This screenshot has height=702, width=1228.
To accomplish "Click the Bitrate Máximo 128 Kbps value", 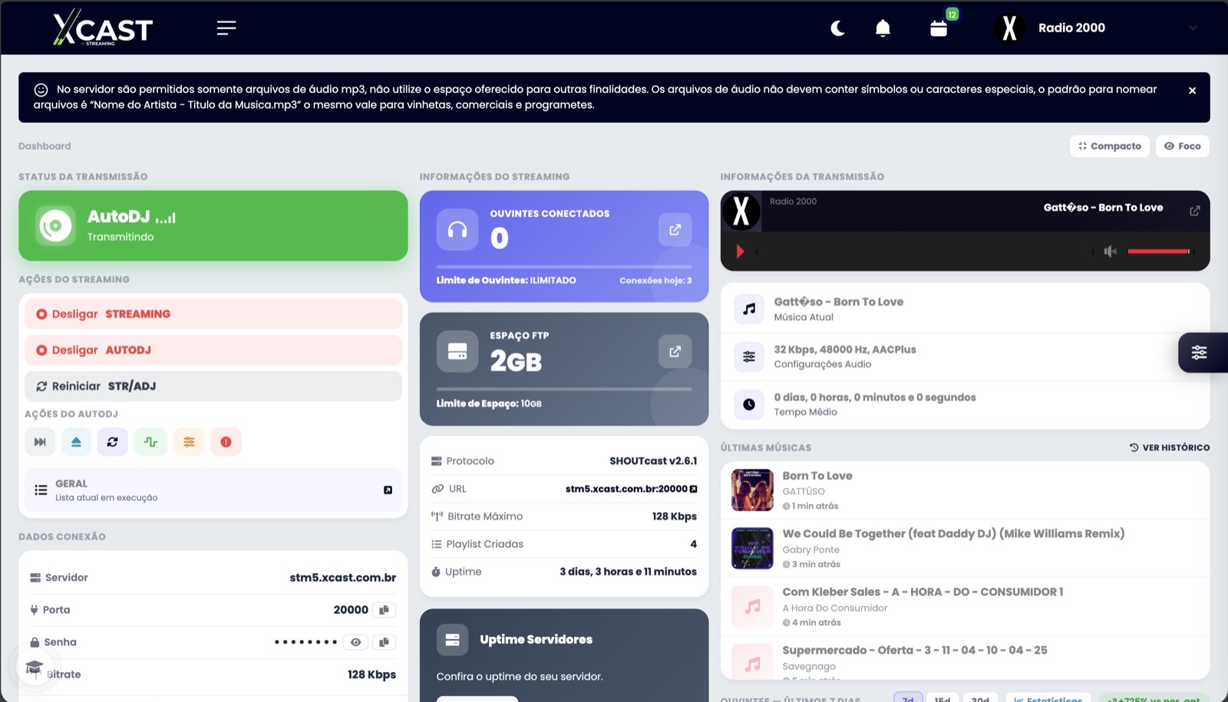I will [x=674, y=516].
